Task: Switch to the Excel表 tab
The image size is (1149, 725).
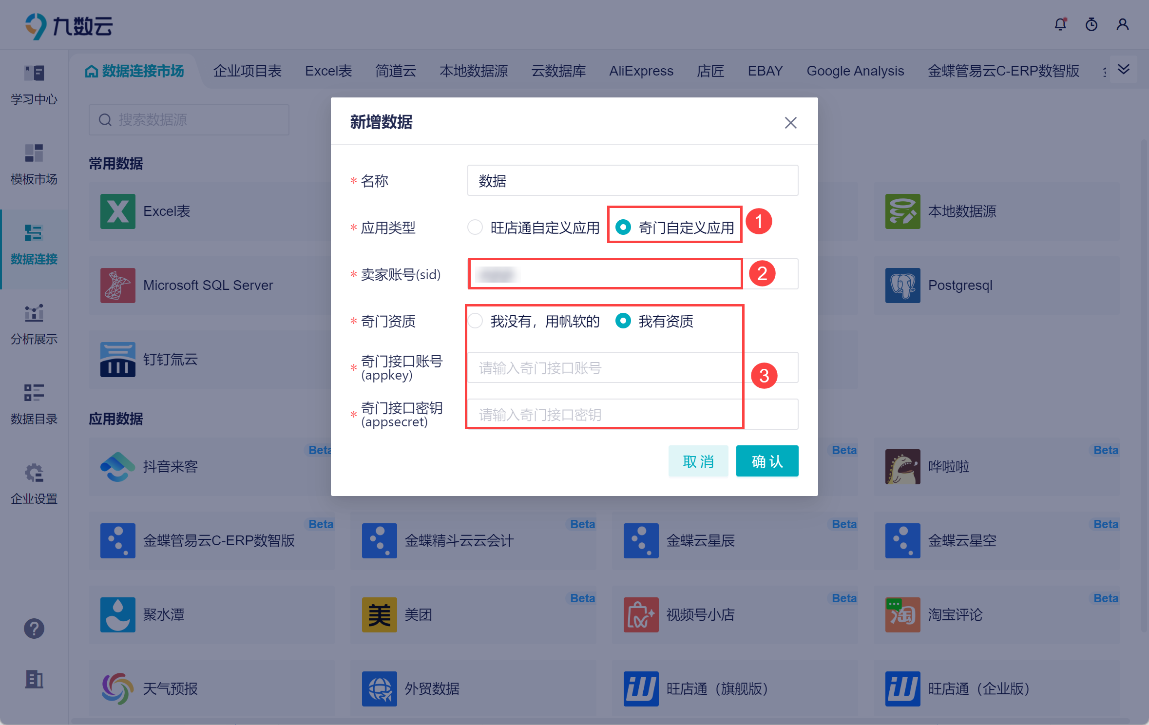Action: (x=328, y=71)
